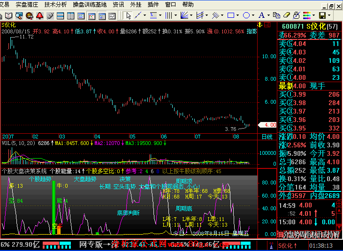Click the tick list scroll up arrow
Viewport: 343px width, 251px height.
click(x=340, y=210)
